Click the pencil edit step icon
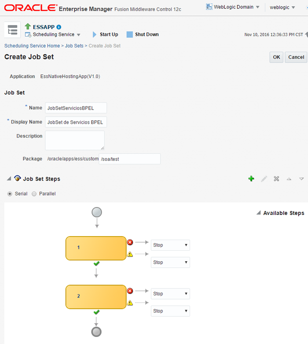308x344 pixels. 264,179
